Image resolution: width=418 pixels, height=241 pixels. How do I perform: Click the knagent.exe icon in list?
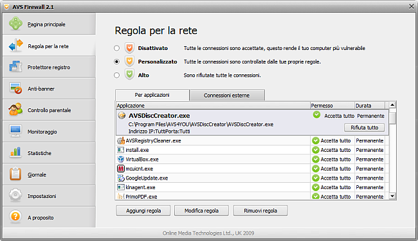point(121,187)
